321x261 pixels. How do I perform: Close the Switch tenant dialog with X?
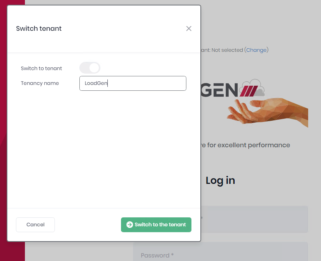click(x=189, y=28)
